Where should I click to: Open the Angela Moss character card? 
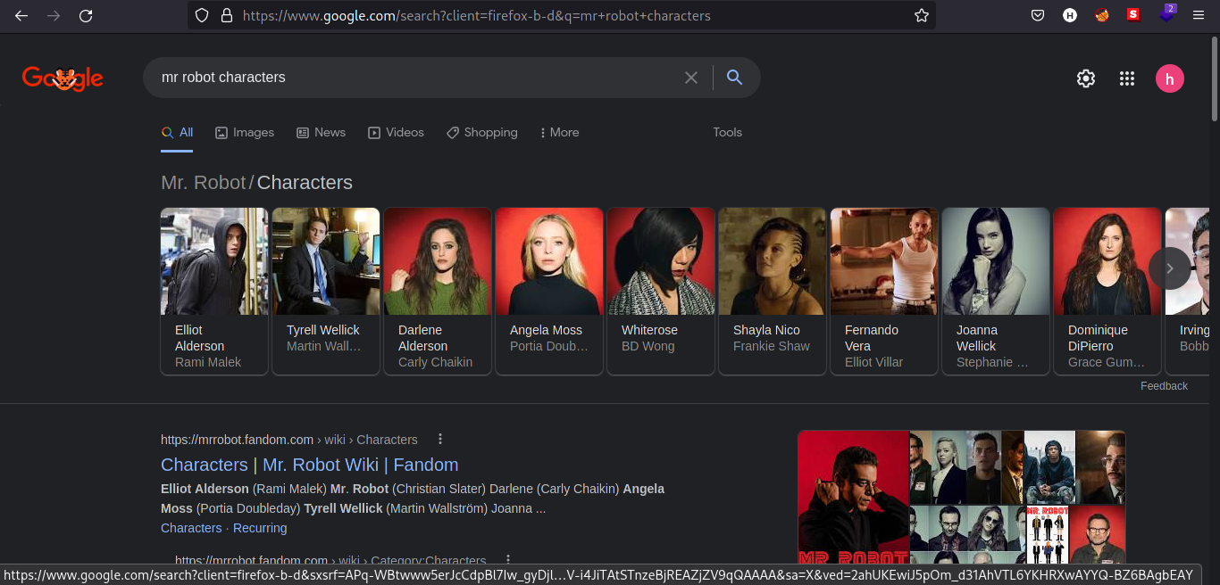pos(549,291)
